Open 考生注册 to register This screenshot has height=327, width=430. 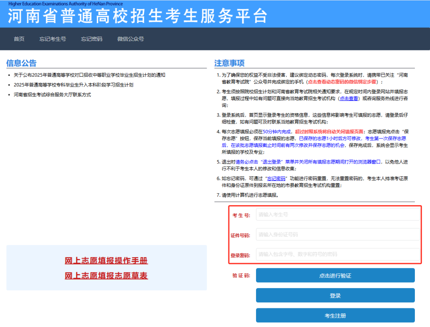click(x=336, y=315)
